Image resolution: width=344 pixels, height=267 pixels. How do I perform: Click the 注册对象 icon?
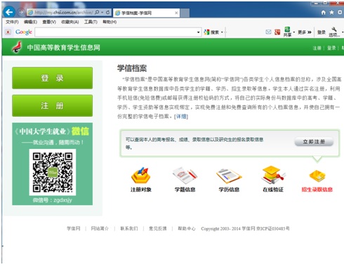point(140,175)
